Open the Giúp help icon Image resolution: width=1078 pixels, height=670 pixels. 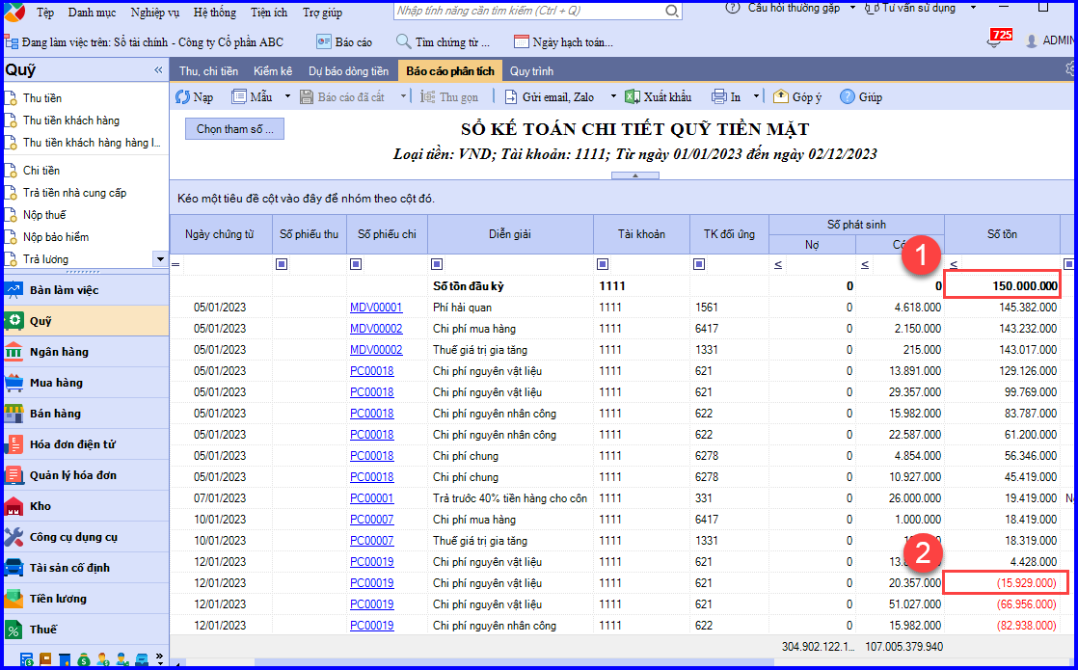[x=847, y=97]
